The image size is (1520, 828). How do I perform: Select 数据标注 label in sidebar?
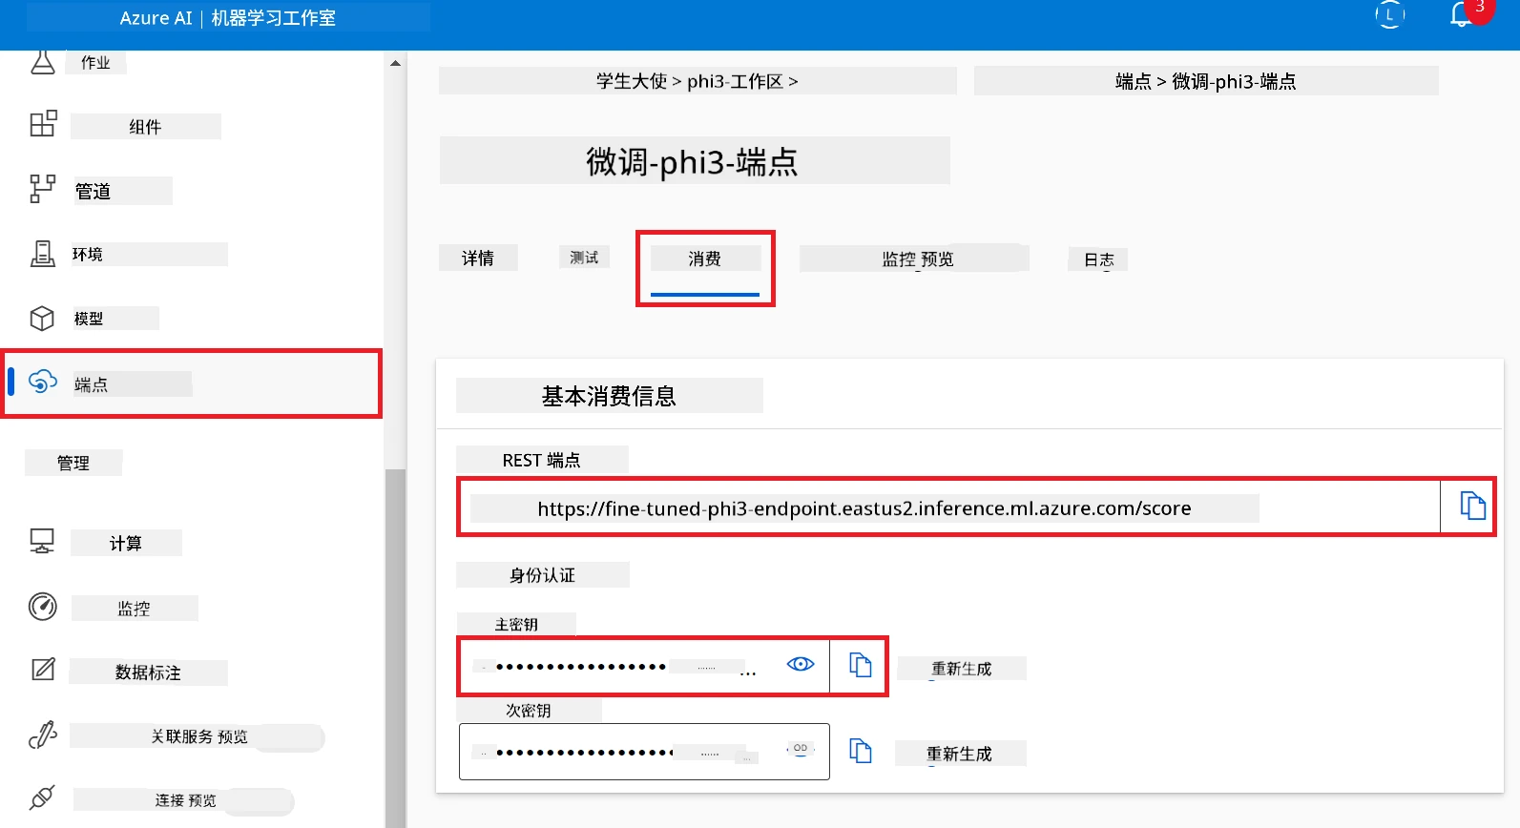148,673
